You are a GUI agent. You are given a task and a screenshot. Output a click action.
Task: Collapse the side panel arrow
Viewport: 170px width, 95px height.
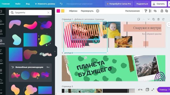(55, 51)
